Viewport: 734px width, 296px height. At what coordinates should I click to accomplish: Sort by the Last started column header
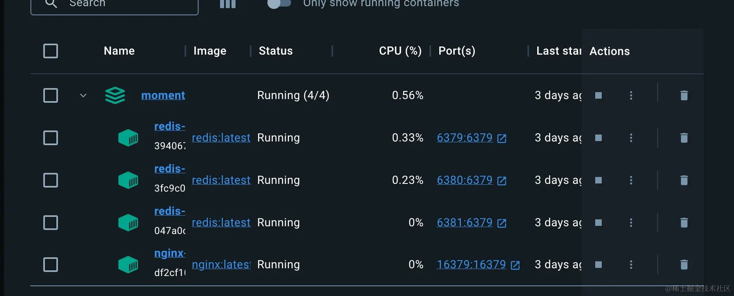click(559, 51)
